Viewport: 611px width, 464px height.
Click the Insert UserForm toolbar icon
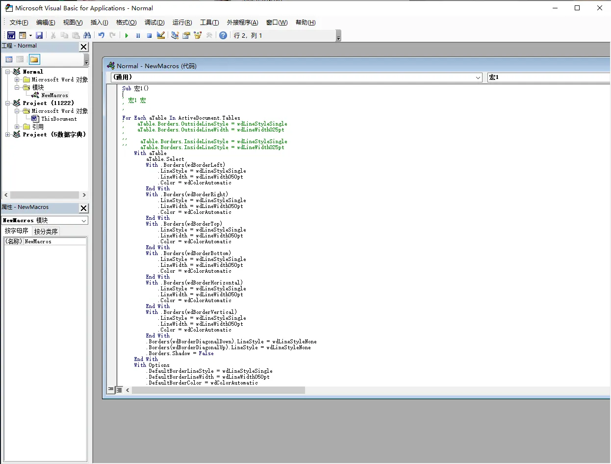pyautogui.click(x=23, y=35)
